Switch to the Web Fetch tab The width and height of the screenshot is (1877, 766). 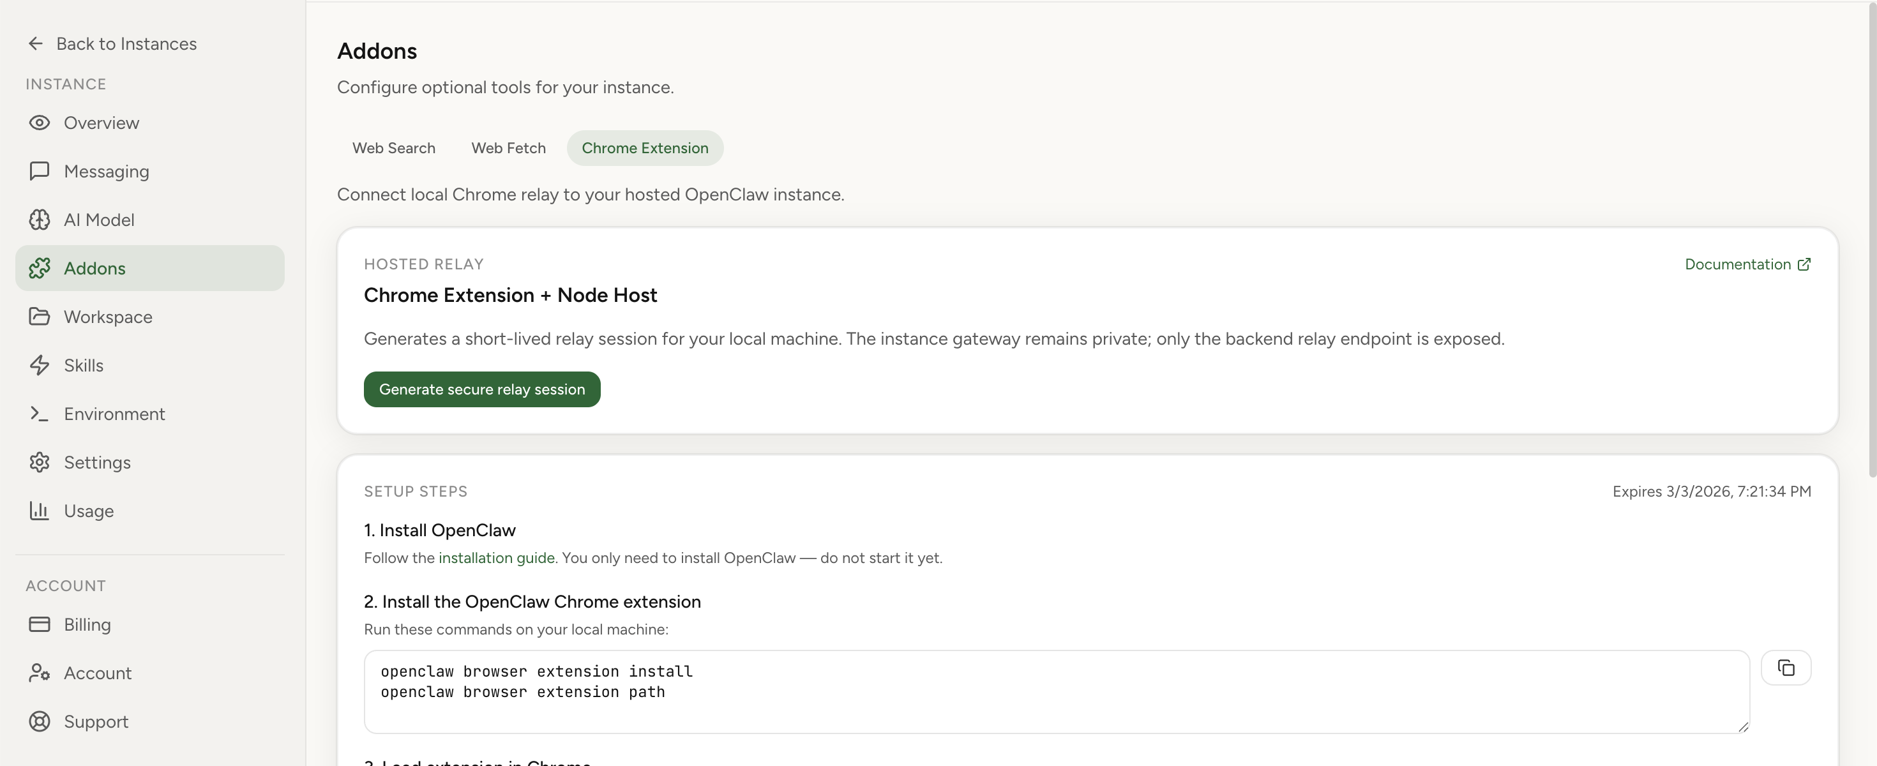point(508,147)
